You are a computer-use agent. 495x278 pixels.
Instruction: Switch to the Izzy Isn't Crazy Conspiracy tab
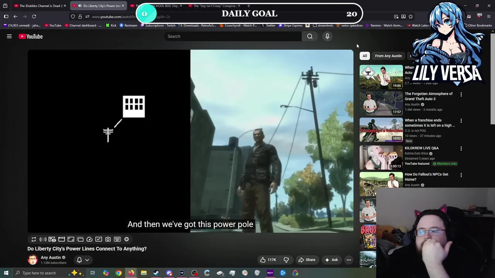pyautogui.click(x=214, y=6)
